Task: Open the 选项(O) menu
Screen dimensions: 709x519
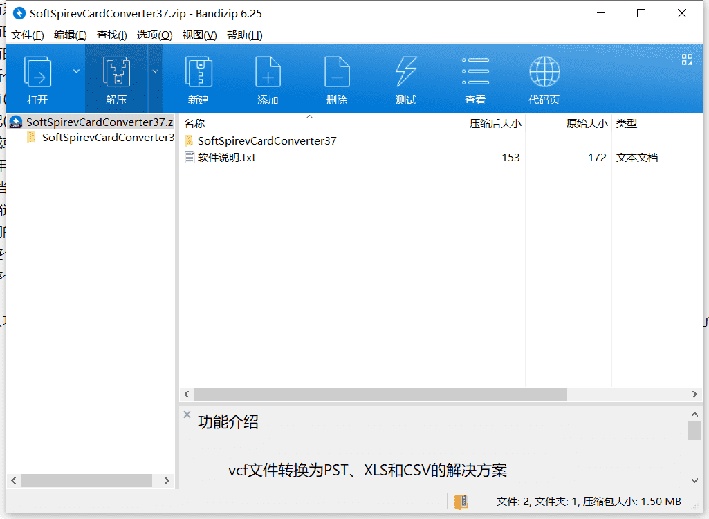Action: pyautogui.click(x=155, y=35)
